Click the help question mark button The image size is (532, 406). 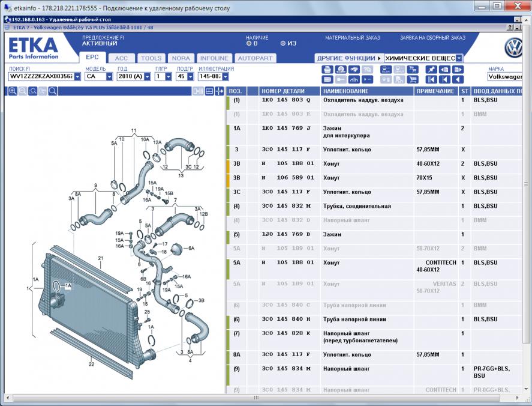(x=510, y=28)
